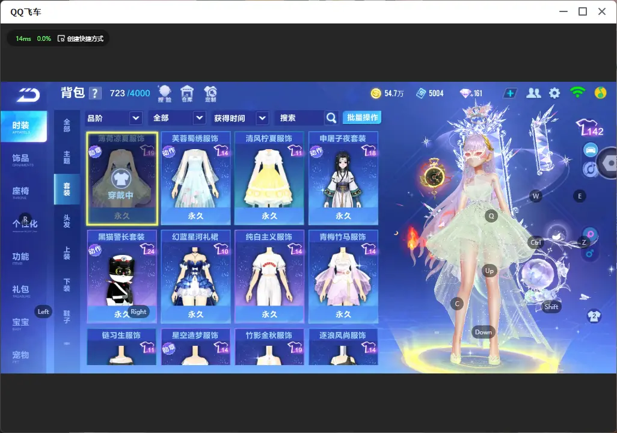The width and height of the screenshot is (617, 433).
Task: Click the blue car preview icon
Action: pos(591,150)
